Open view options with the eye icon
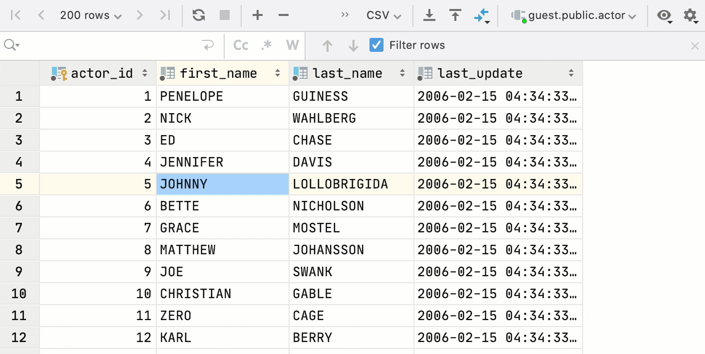Viewport: 705px width, 354px height. [x=664, y=15]
